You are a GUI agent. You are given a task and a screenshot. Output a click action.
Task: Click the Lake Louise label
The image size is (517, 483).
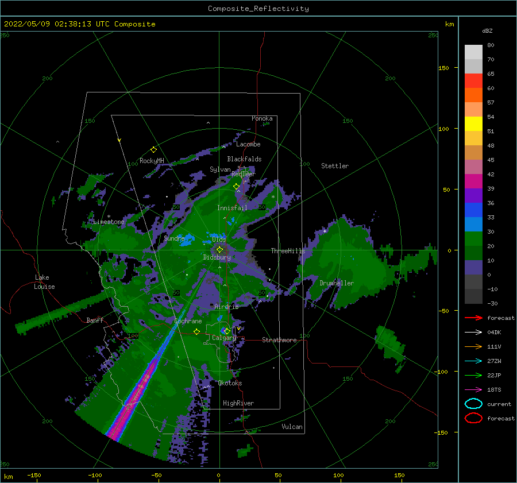(x=44, y=282)
